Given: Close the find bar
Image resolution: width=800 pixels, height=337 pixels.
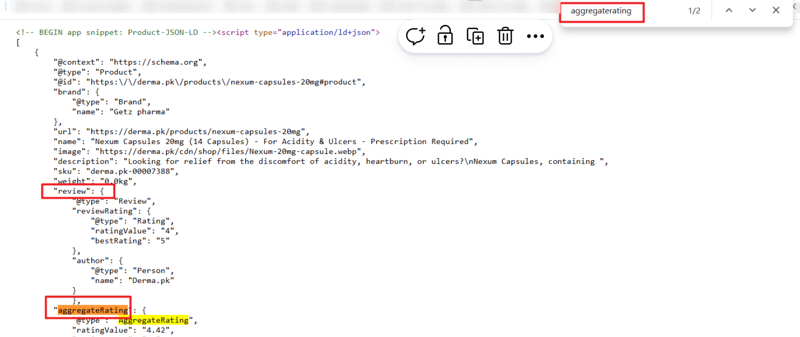Looking at the screenshot, I should coord(776,10).
